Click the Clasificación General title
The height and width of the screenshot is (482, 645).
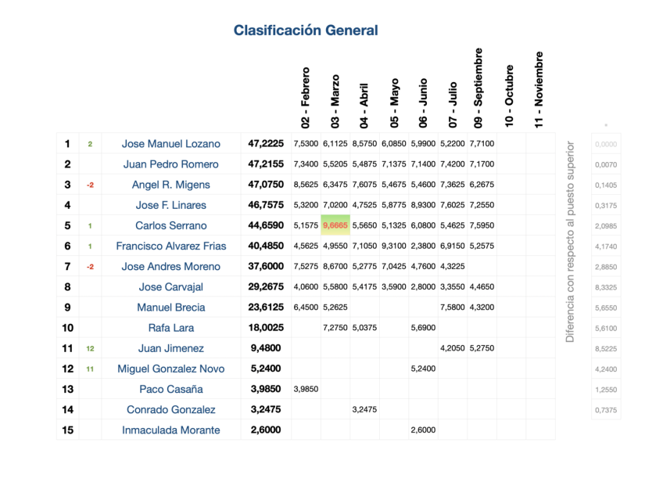[306, 31]
